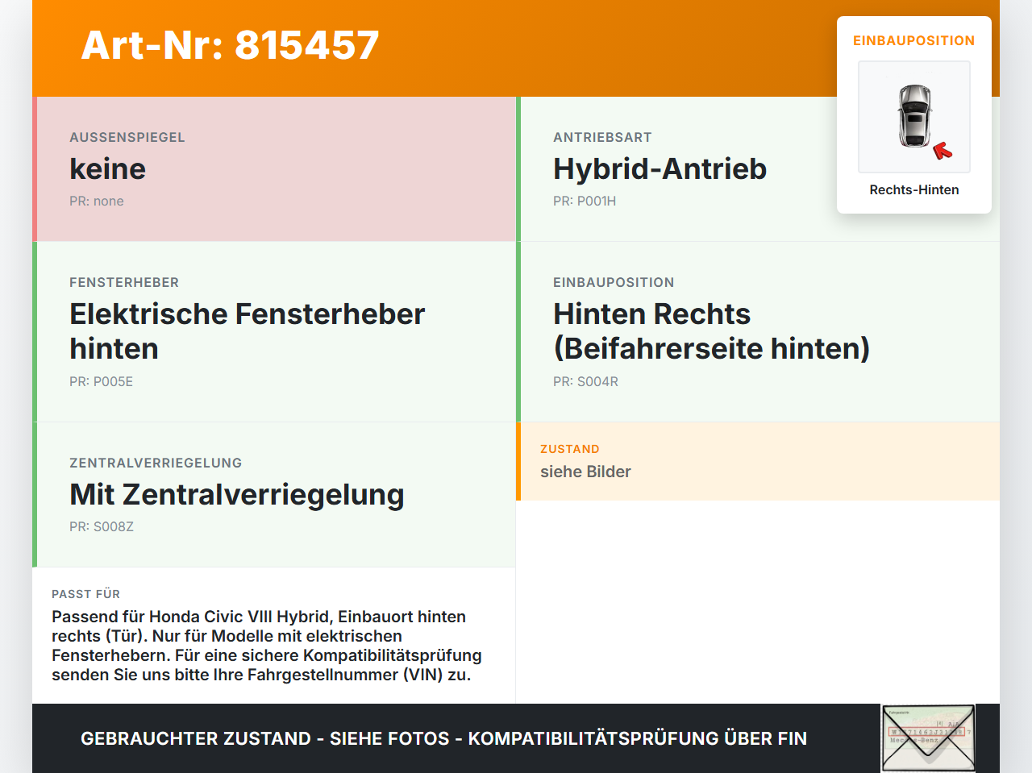This screenshot has width=1032, height=773.
Task: Click the 'PASST FÜR' label
Action: click(85, 594)
